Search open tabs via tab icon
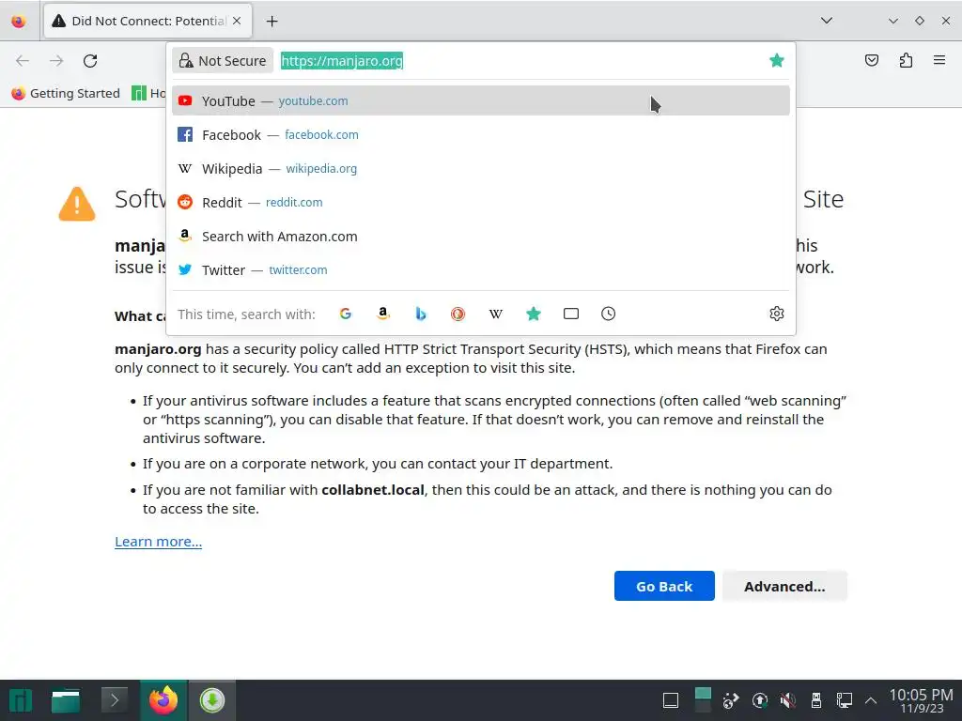The width and height of the screenshot is (962, 721). point(570,314)
